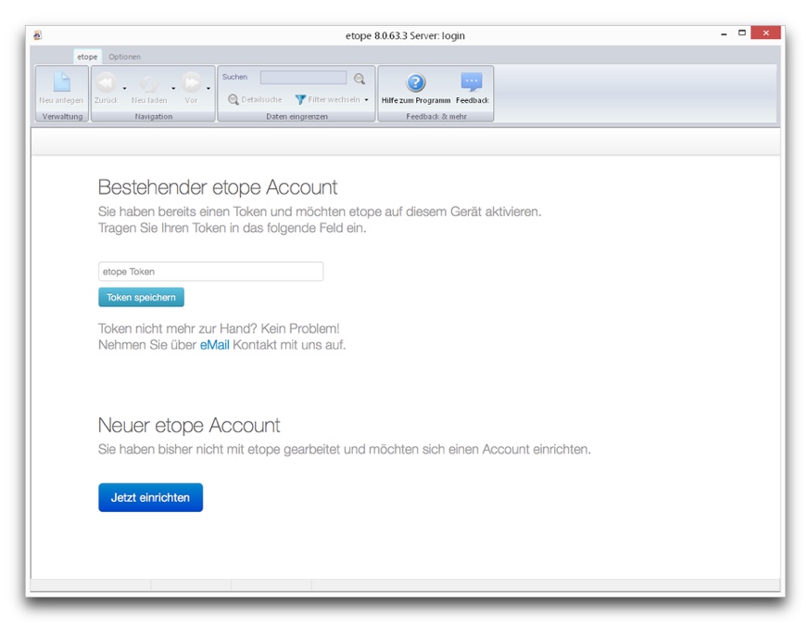The height and width of the screenshot is (628, 808).
Task: Click the Token speichern button
Action: point(141,297)
